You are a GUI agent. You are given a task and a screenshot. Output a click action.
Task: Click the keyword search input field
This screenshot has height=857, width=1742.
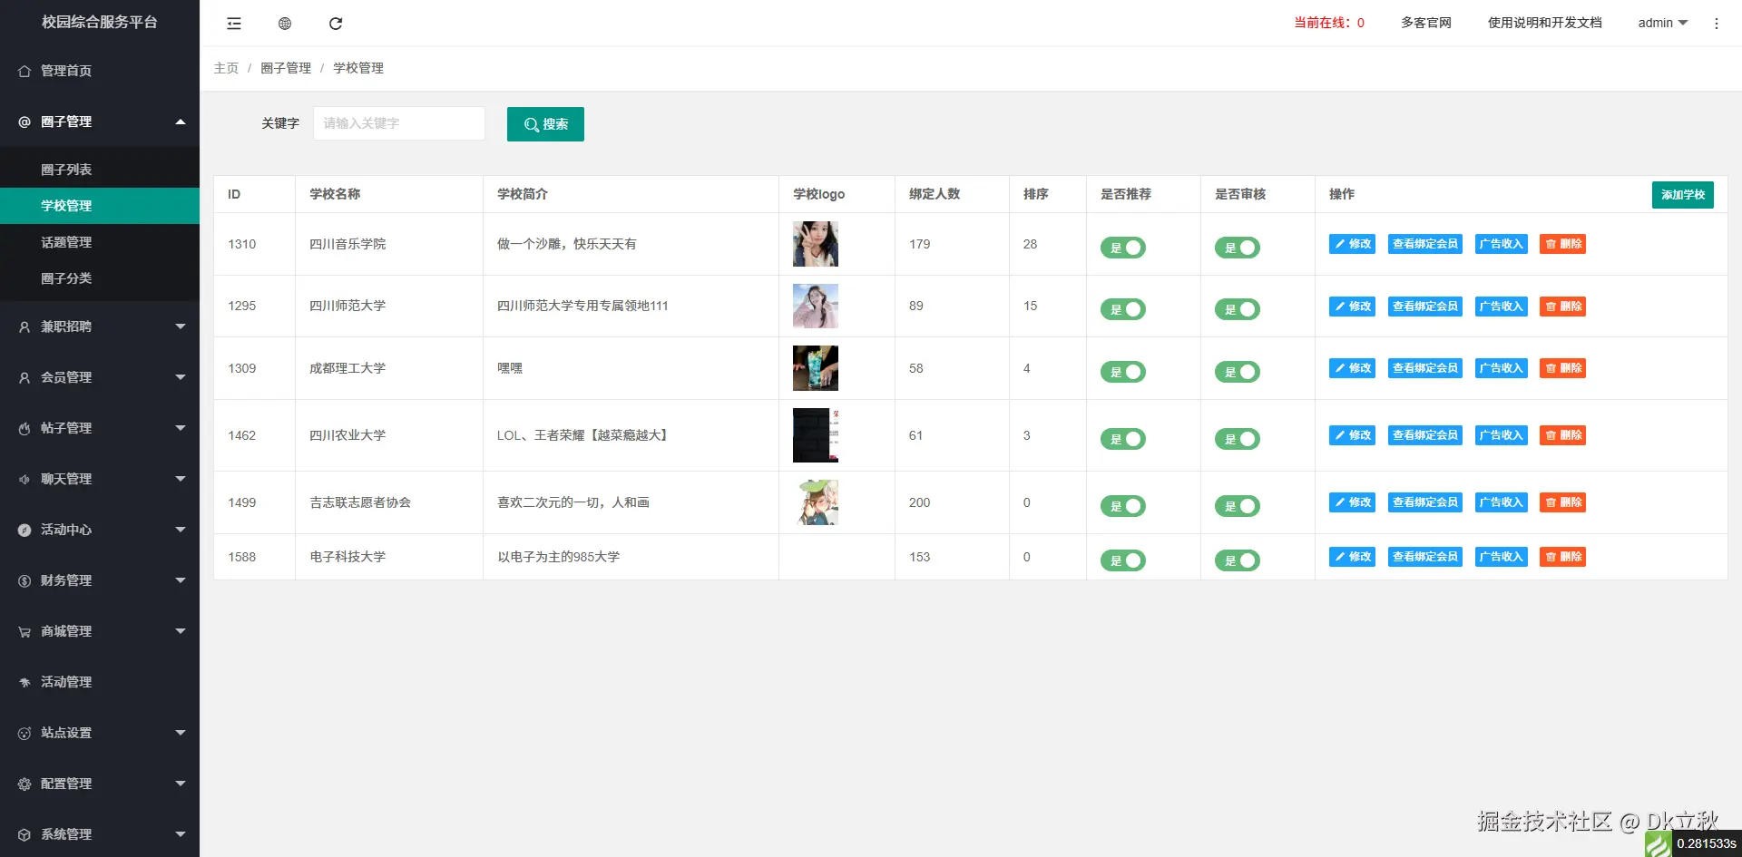[398, 123]
